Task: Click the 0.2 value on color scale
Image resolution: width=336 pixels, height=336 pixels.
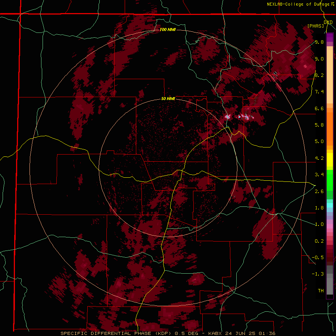Action: click(319, 241)
